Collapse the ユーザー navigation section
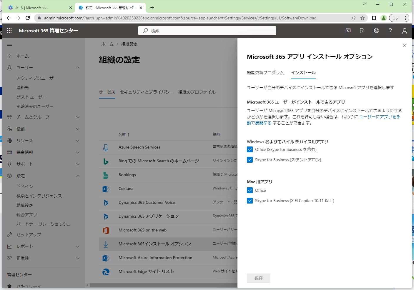This screenshot has height=290, width=414. [x=78, y=68]
